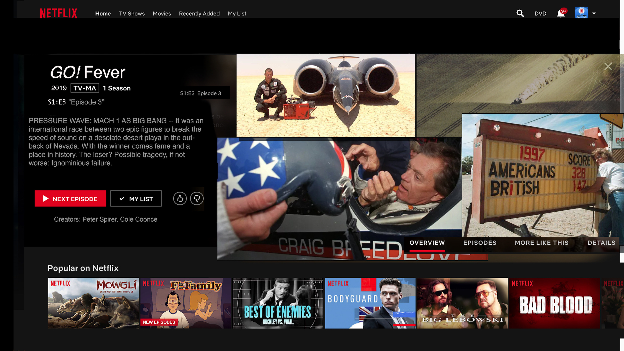Click the DVD link
This screenshot has height=351, width=624.
pos(540,14)
